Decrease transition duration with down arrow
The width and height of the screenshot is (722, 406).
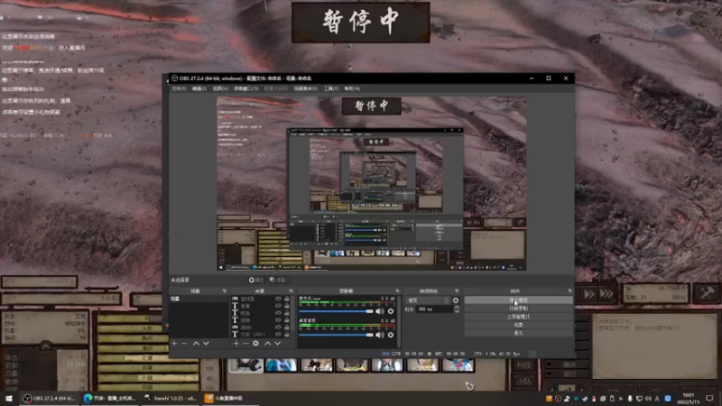[x=457, y=311]
